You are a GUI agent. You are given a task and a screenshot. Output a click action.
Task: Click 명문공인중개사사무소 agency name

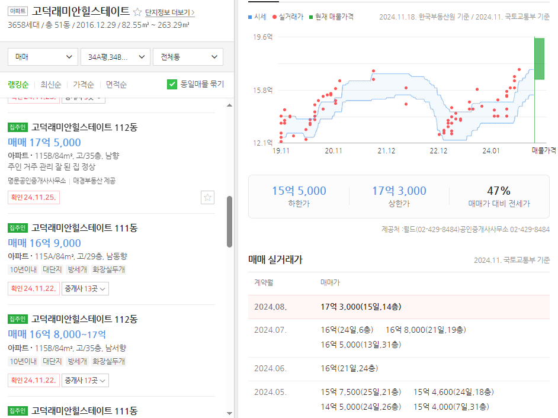(37, 181)
